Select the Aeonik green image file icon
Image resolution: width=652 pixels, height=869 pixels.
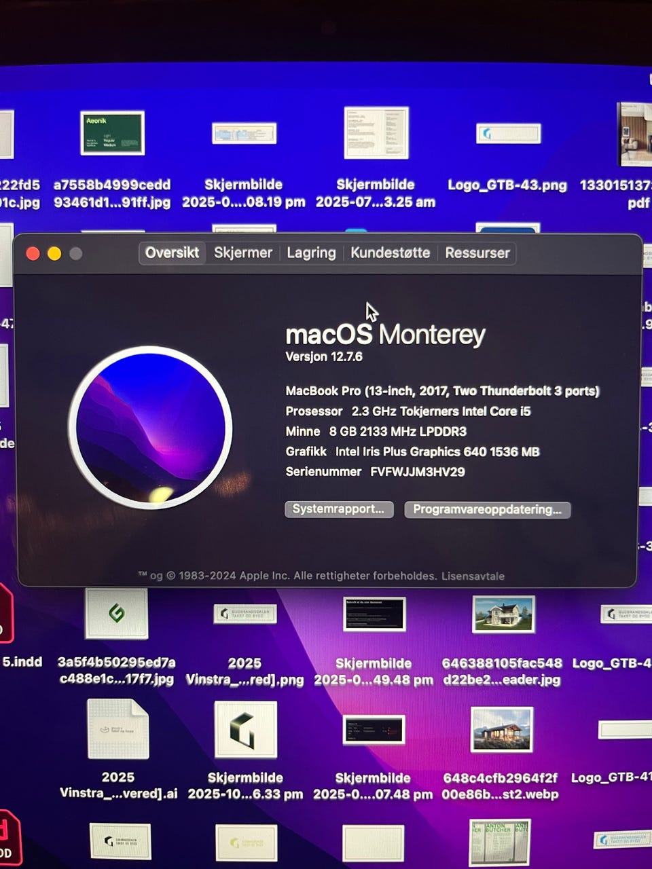(112, 133)
